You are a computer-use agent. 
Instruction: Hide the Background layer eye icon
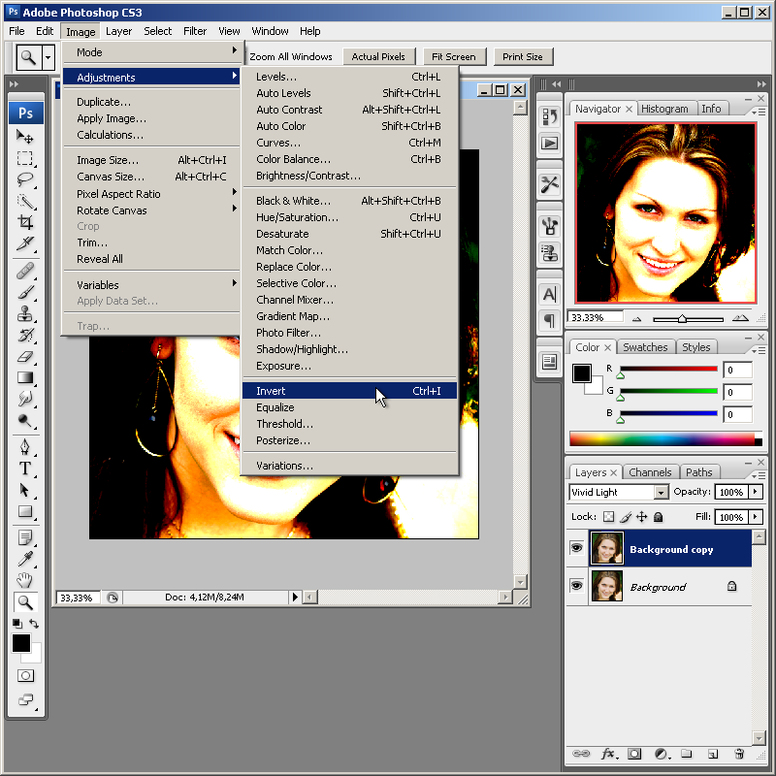(x=576, y=586)
